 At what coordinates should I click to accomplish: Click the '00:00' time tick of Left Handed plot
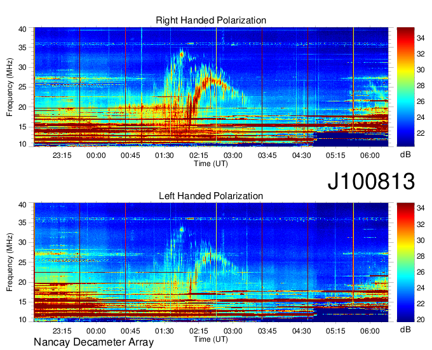[96, 331]
